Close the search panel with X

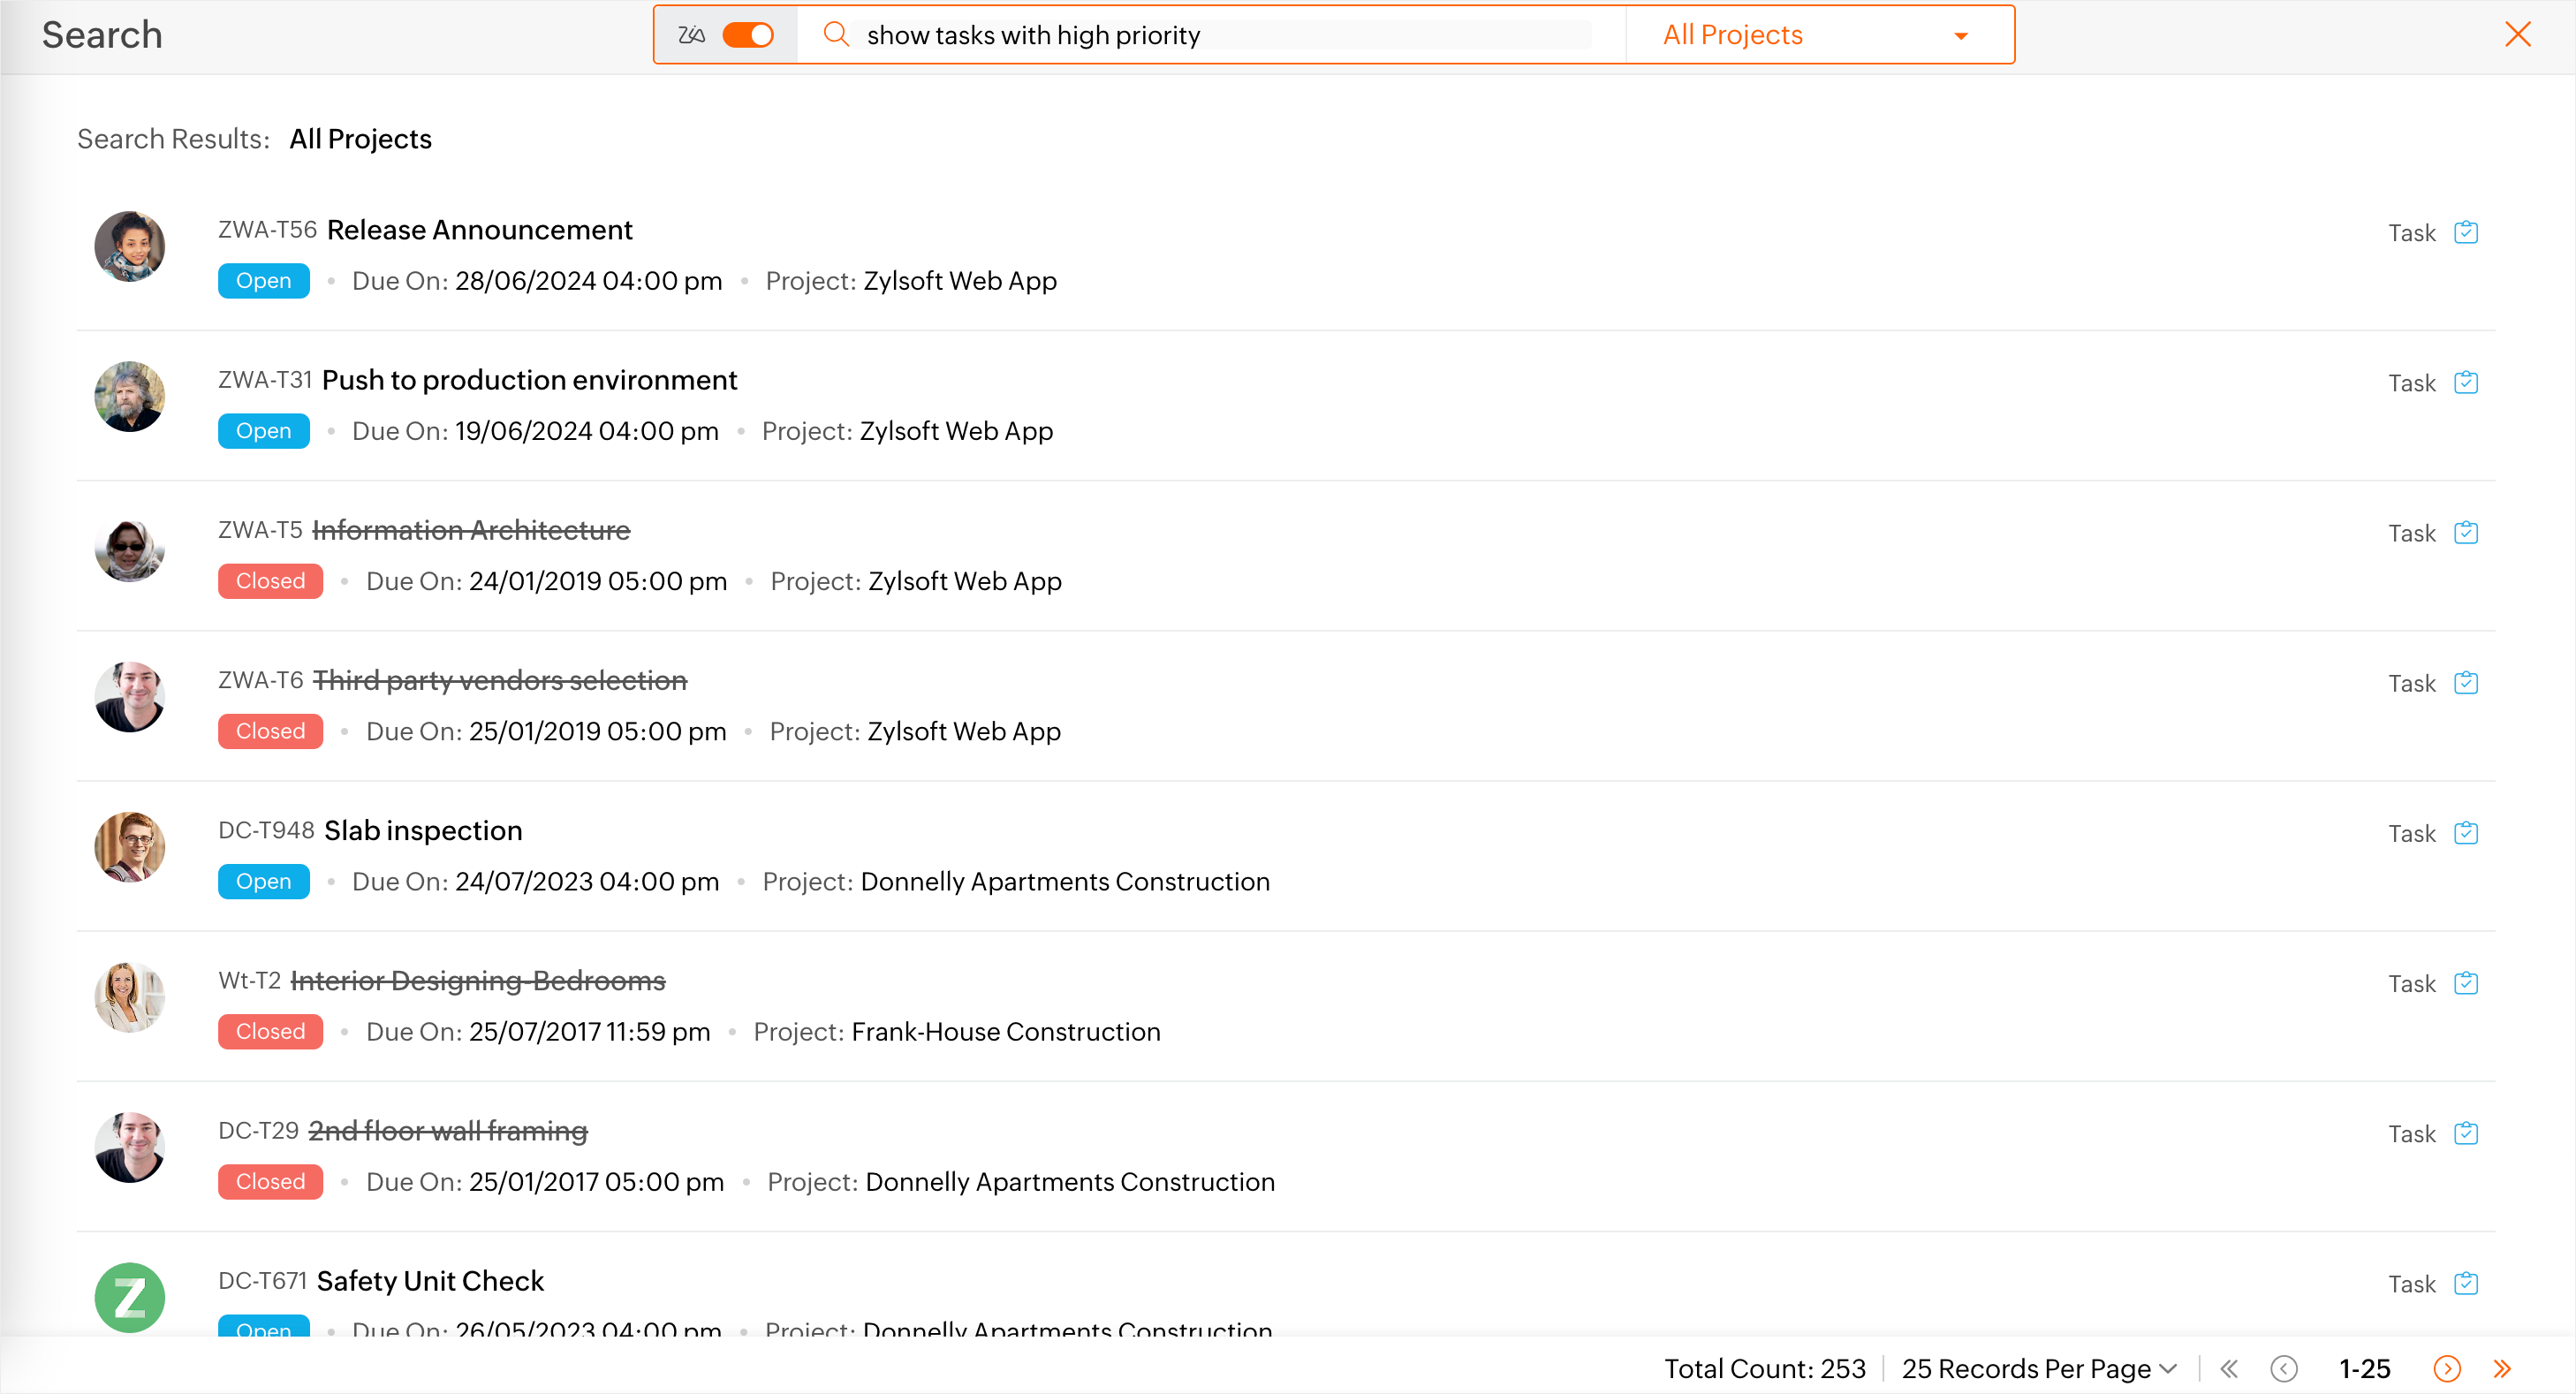point(2517,35)
